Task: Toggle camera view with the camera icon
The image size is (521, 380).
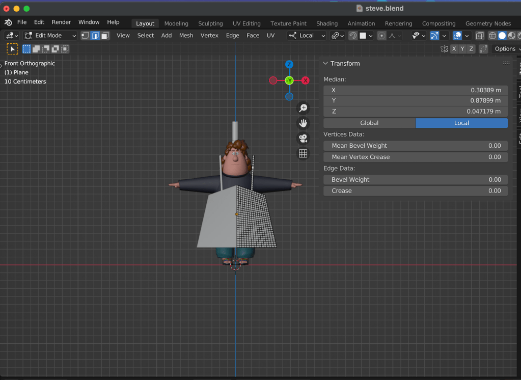Action: click(303, 139)
